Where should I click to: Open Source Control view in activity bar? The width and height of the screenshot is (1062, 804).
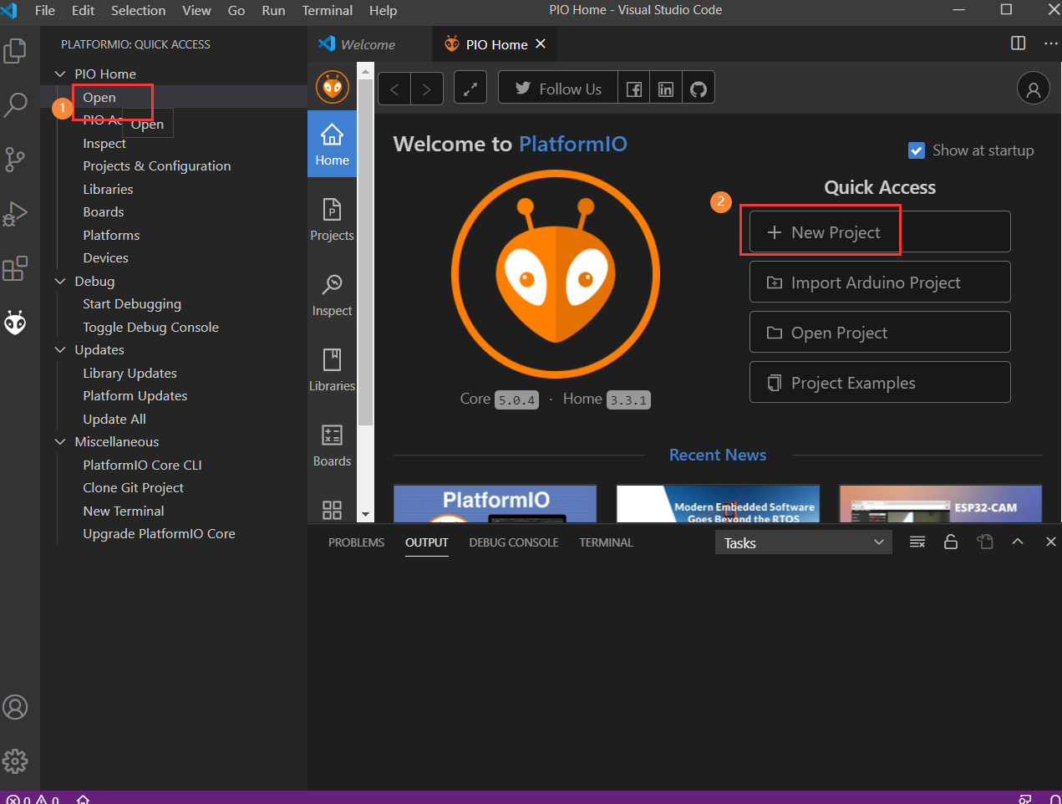15,159
